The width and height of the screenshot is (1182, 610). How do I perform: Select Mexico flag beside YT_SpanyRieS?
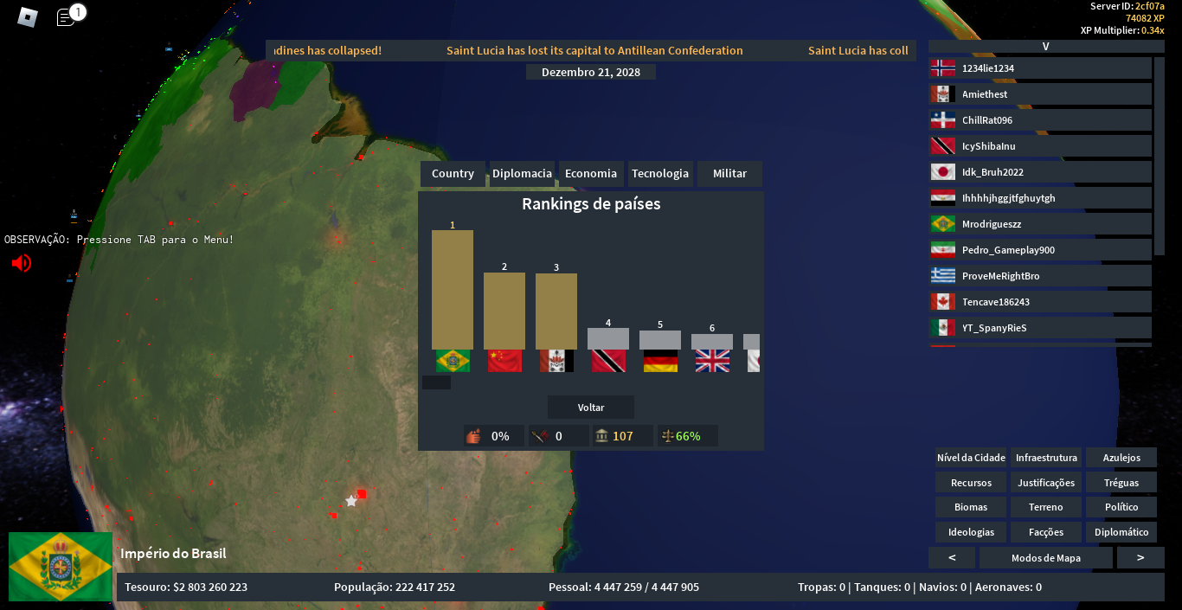pyautogui.click(x=942, y=328)
